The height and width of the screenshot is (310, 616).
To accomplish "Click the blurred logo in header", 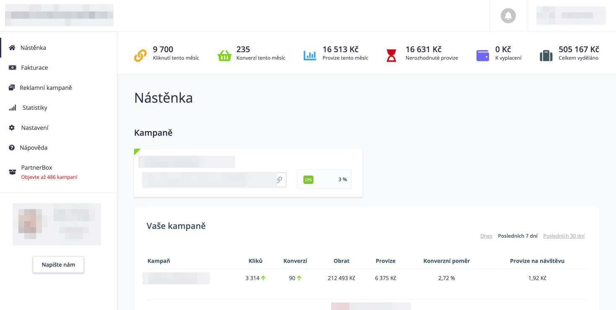I will point(59,15).
